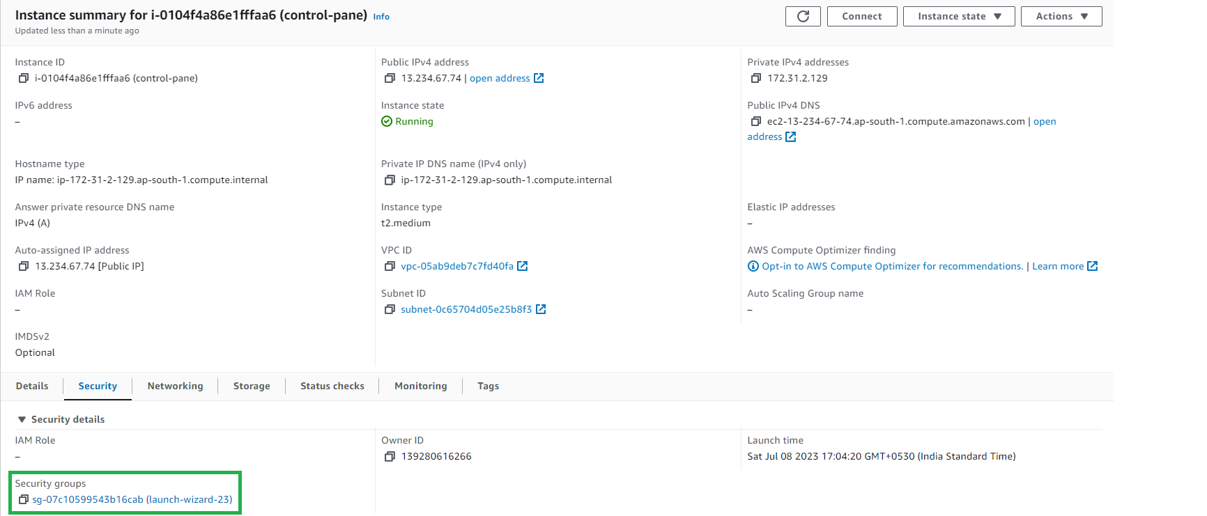This screenshot has height=516, width=1207.
Task: Copy the Private IPv4 address
Action: (755, 79)
